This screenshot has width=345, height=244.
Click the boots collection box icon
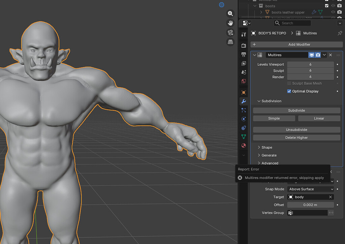261,6
